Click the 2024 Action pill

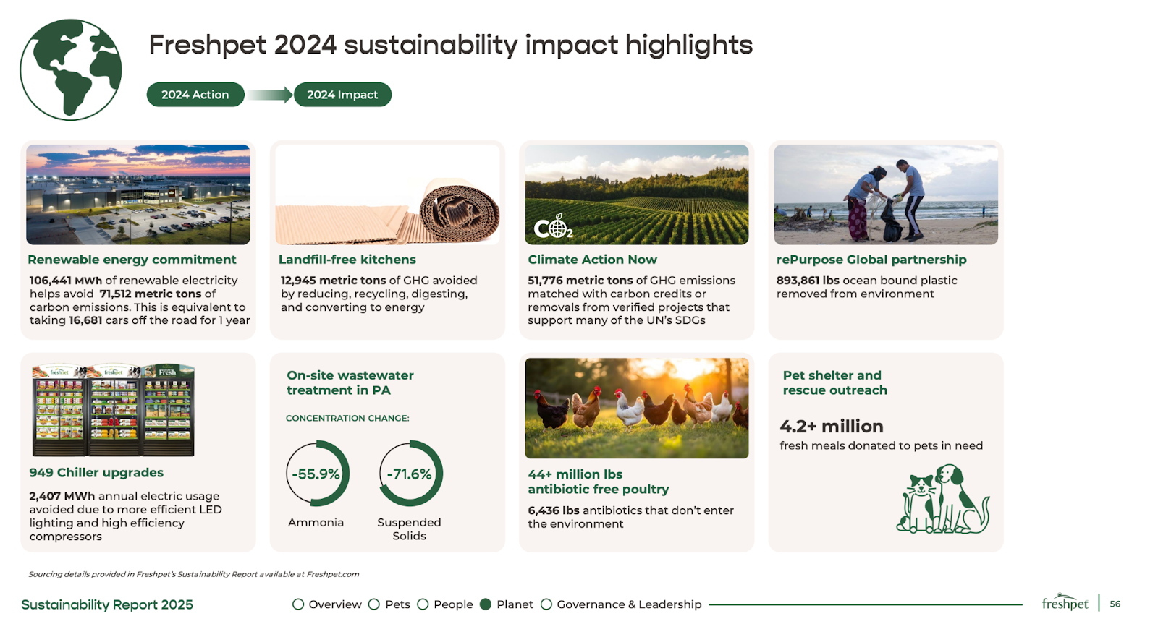pyautogui.click(x=195, y=95)
